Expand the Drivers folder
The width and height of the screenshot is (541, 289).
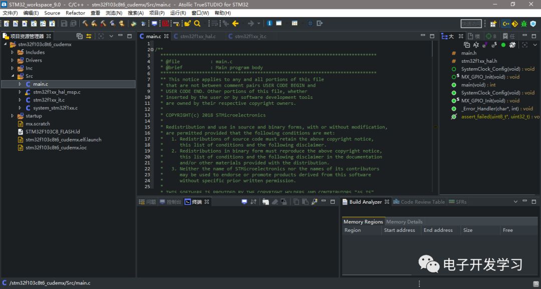[13, 60]
